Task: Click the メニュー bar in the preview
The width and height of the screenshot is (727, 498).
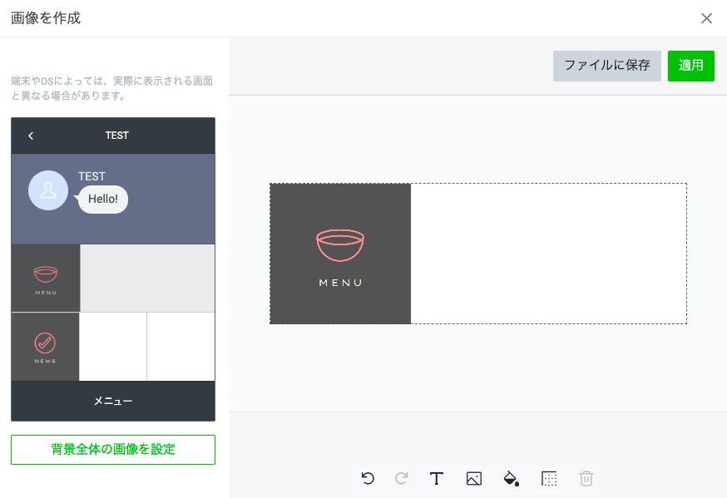Action: tap(112, 401)
